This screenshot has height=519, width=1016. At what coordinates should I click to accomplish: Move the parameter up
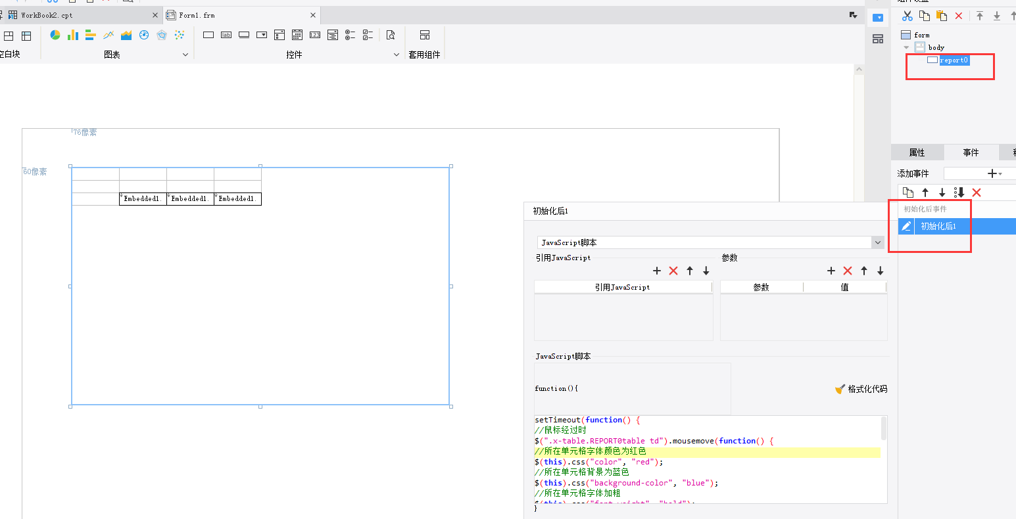coord(864,271)
